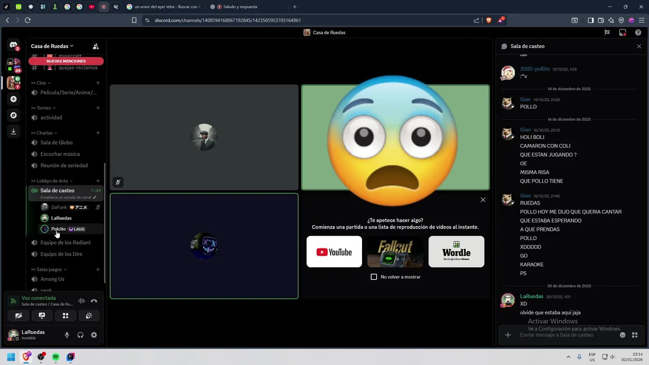
Task: Dismiss the activity suggestion prompt
Action: click(x=483, y=200)
